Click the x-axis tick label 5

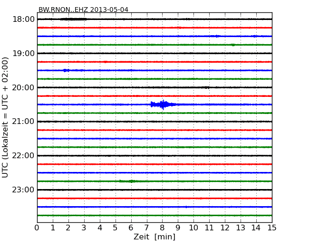[116, 228]
